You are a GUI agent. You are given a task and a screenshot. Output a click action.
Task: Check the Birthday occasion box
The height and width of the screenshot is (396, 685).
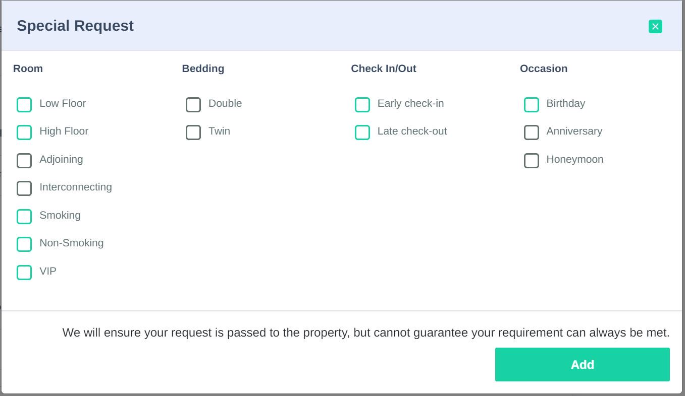click(x=532, y=105)
